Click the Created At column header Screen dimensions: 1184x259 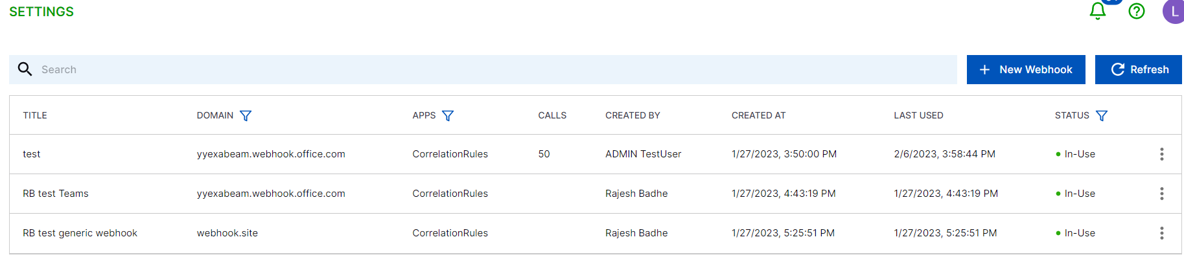click(x=758, y=116)
